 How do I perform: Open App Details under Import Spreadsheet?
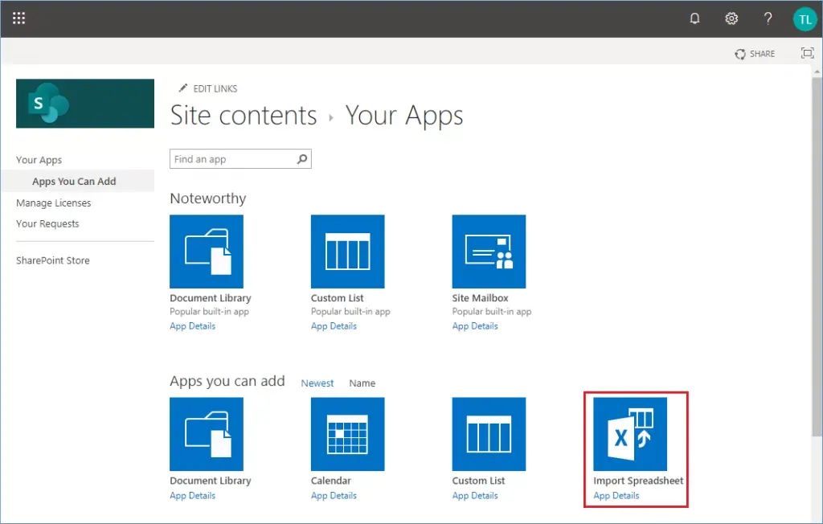click(x=616, y=496)
